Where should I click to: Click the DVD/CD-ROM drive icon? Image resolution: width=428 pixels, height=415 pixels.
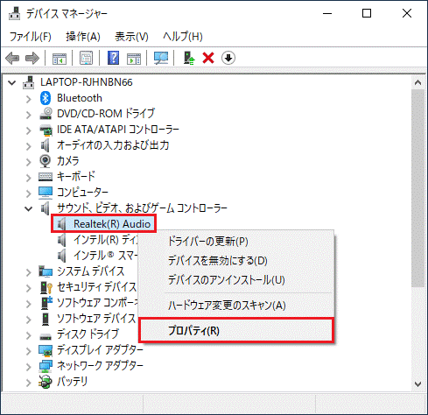click(46, 114)
